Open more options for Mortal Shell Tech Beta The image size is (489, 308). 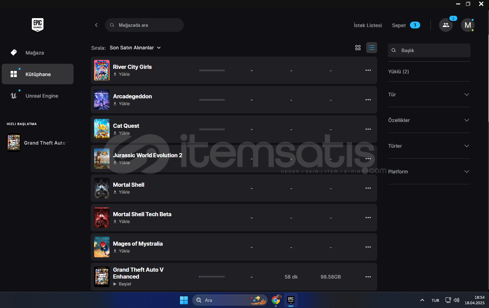pos(368,218)
